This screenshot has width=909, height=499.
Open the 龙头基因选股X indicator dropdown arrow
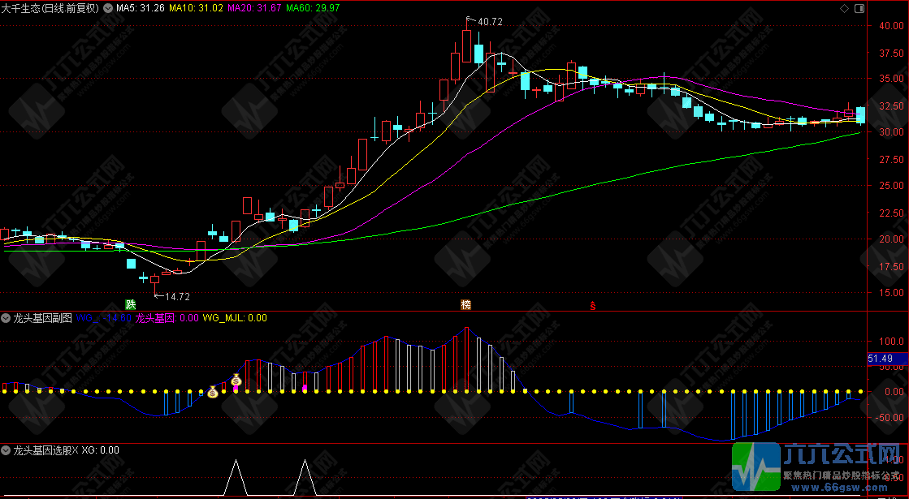(6, 450)
